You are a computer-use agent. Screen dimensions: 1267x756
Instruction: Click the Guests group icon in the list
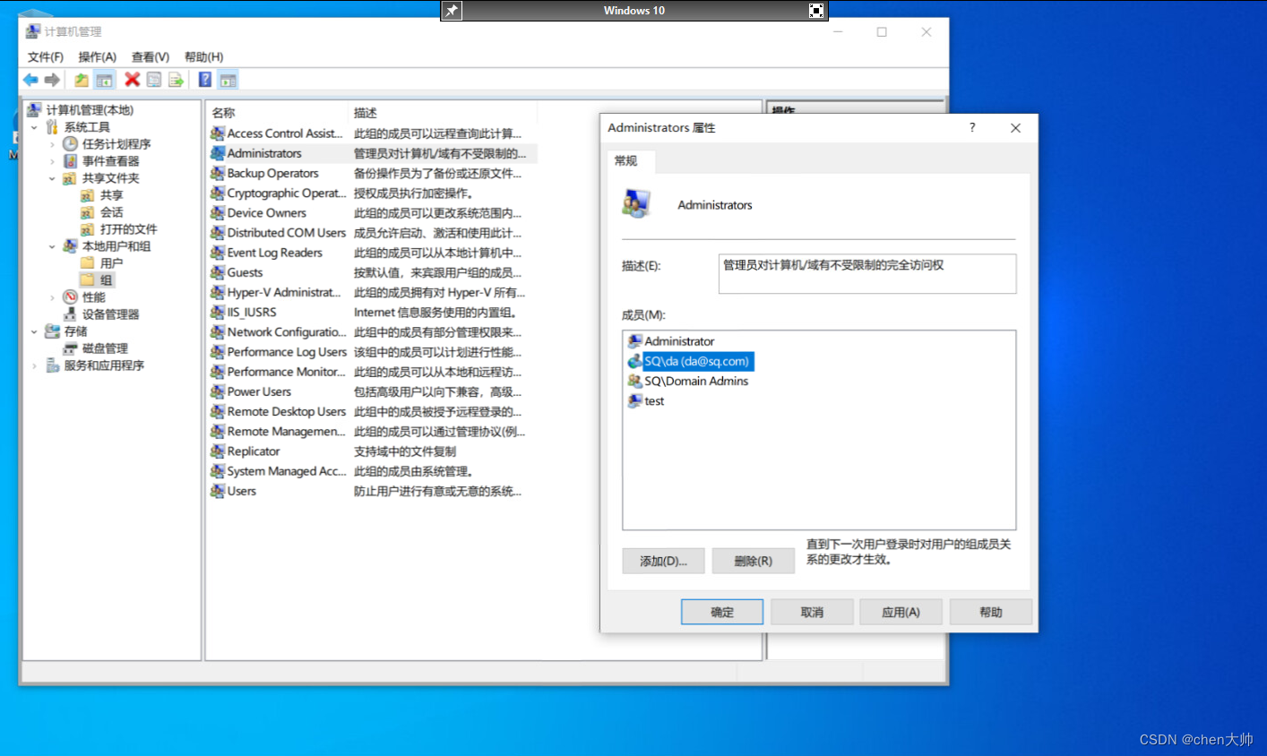(x=218, y=272)
